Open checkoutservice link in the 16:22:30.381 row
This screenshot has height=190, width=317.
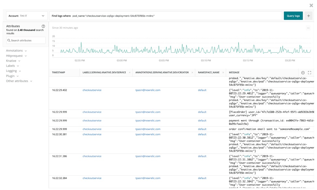point(92,134)
